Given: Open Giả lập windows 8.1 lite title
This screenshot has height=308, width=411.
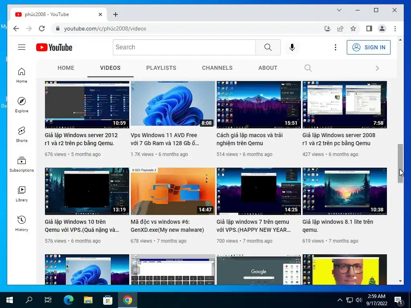Looking at the screenshot, I should (x=338, y=226).
